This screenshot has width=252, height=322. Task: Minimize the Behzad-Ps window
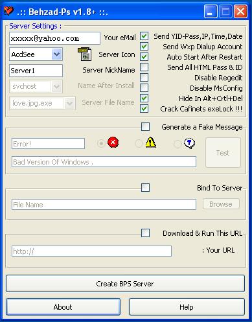click(211, 11)
